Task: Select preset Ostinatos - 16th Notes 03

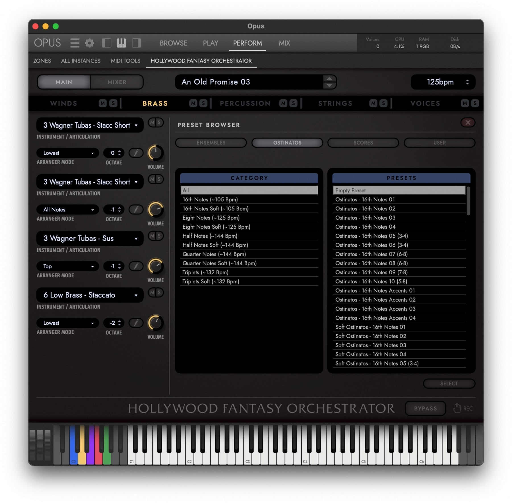Action: click(x=399, y=218)
